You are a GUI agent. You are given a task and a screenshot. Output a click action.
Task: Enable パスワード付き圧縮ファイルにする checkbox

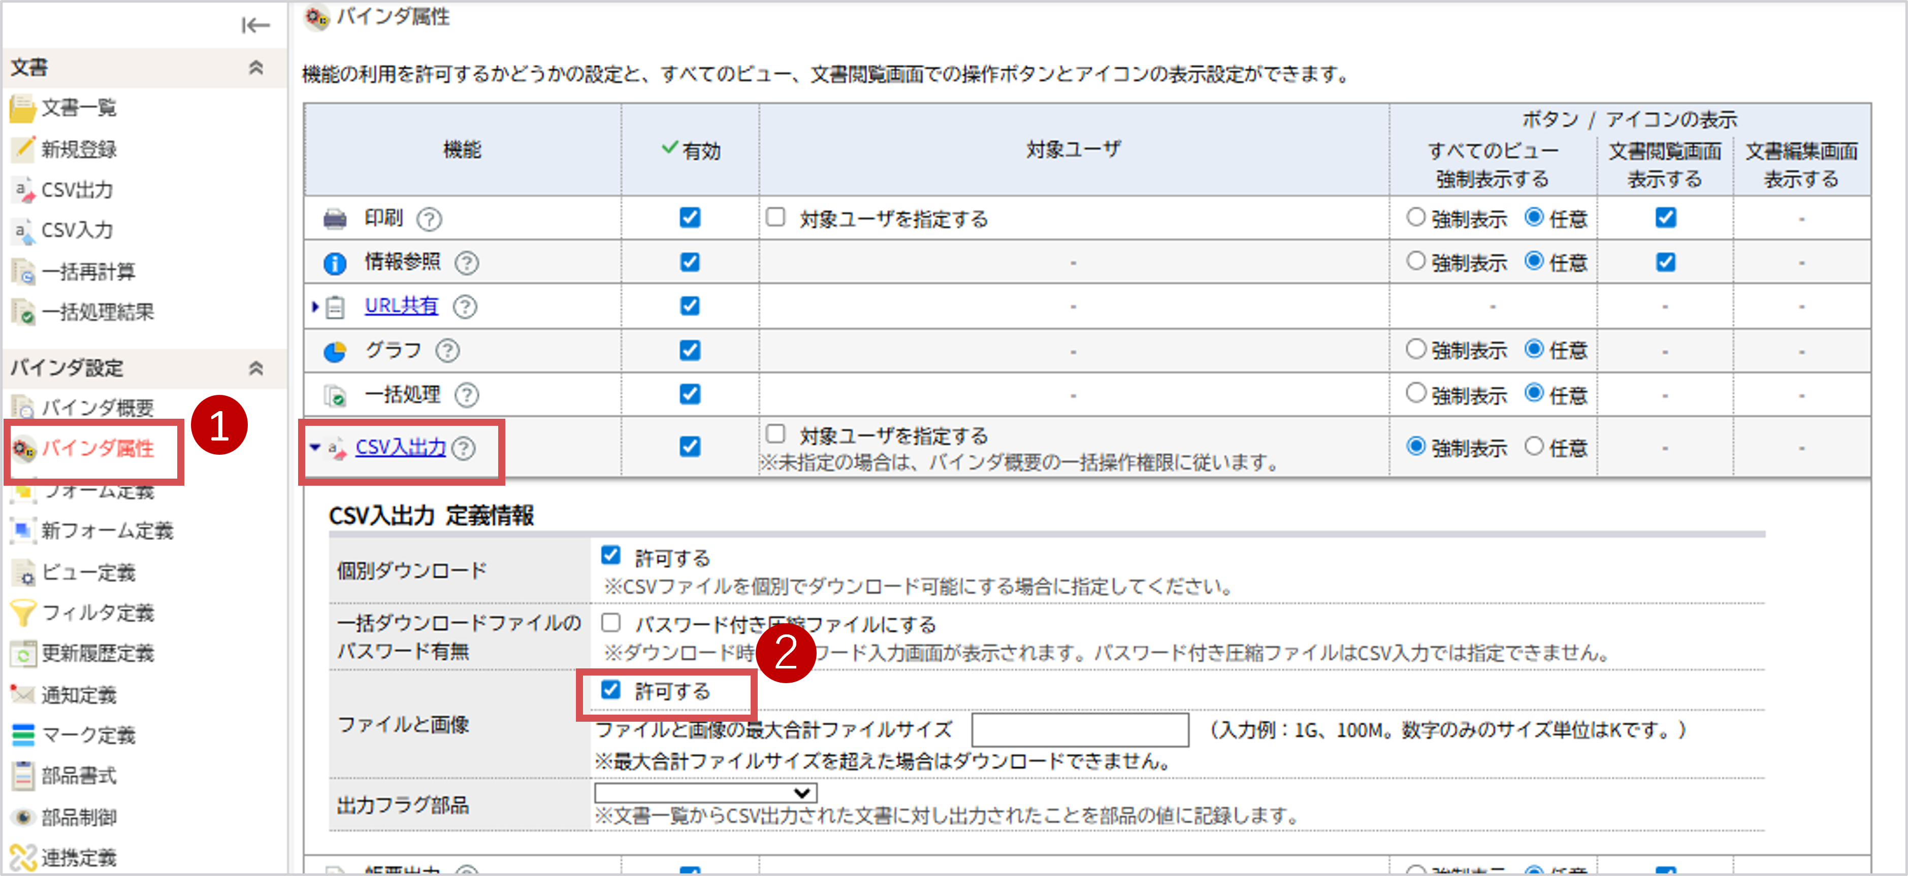(610, 623)
